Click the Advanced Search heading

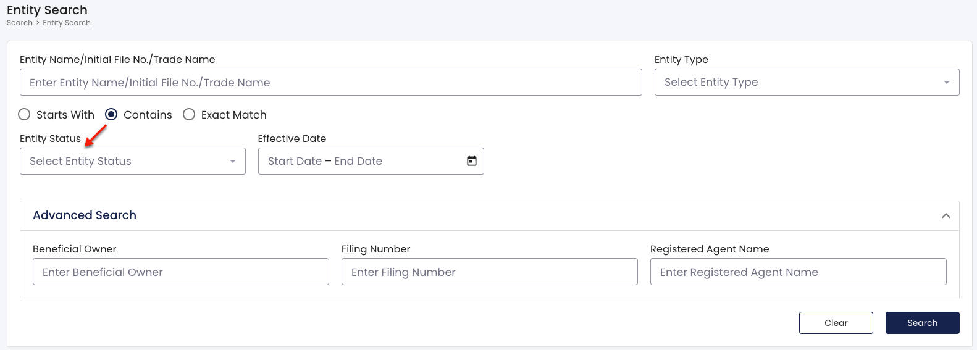coord(85,215)
